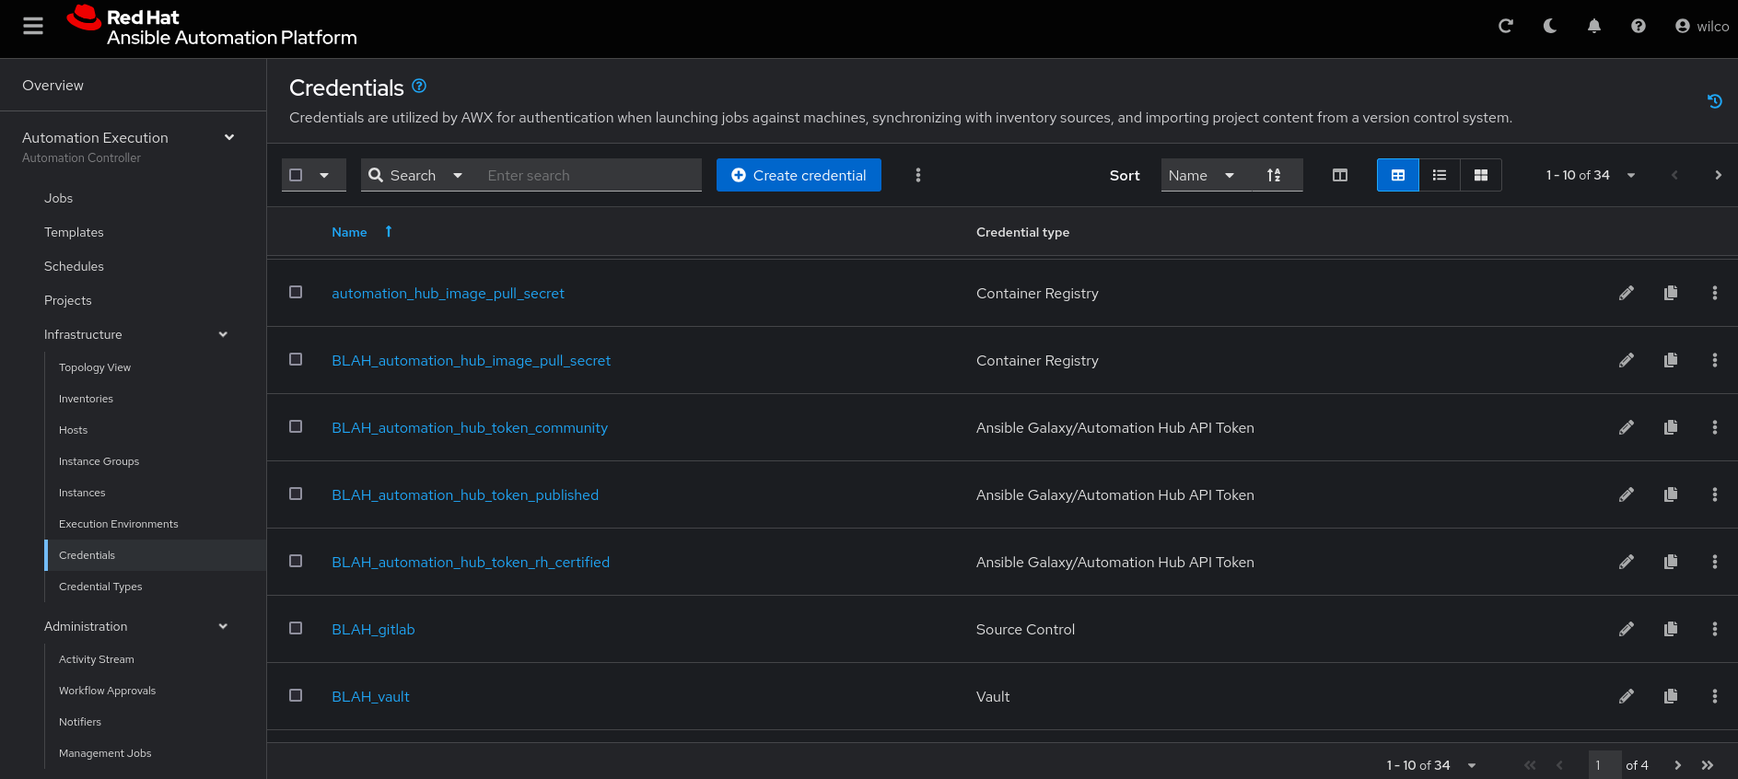1738x779 pixels.
Task: Edit the BLAH_gitlab credential
Action: (1627, 629)
